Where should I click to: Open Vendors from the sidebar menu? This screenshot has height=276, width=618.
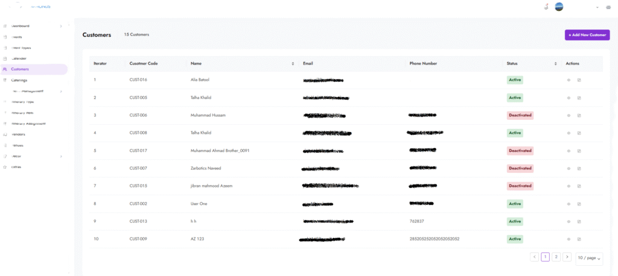(19, 134)
